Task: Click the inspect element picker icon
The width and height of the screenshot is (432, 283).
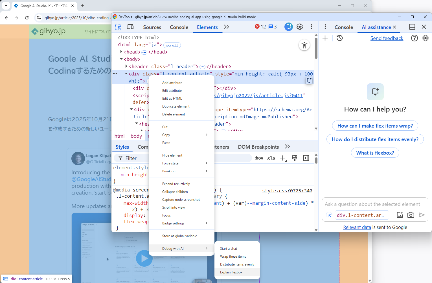Action: pos(118,27)
